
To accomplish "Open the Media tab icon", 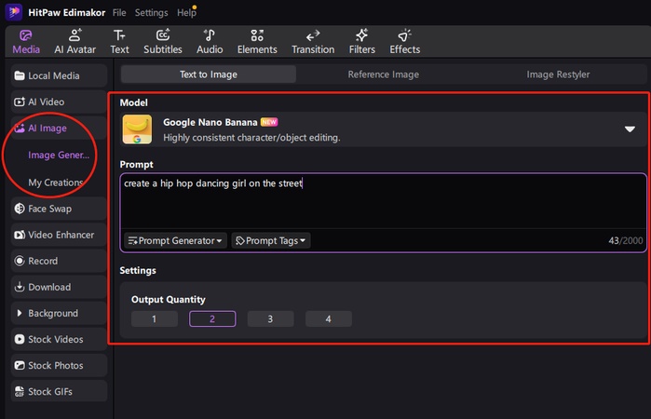I will click(x=26, y=35).
